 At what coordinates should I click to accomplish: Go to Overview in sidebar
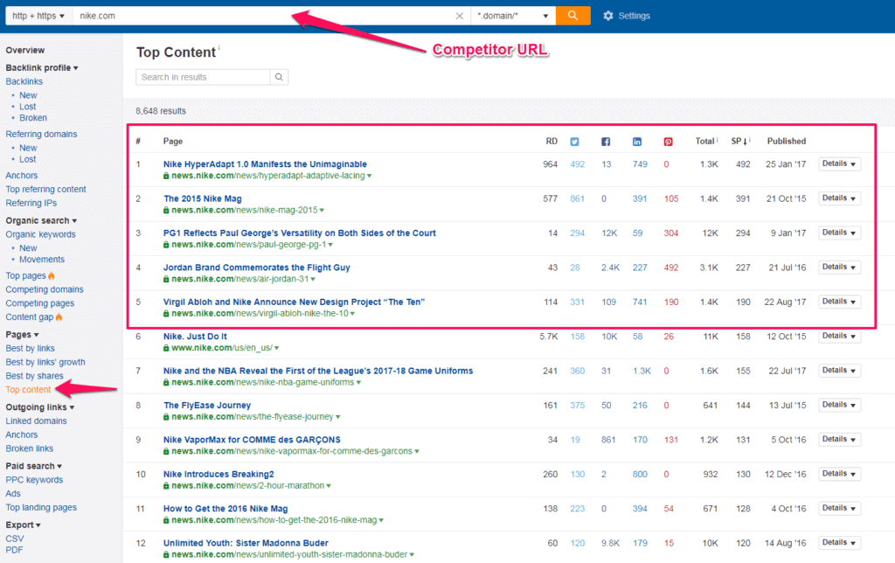coord(25,50)
